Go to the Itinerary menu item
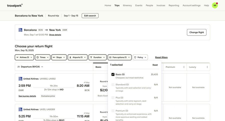The image size is (225, 121). click(x=127, y=5)
